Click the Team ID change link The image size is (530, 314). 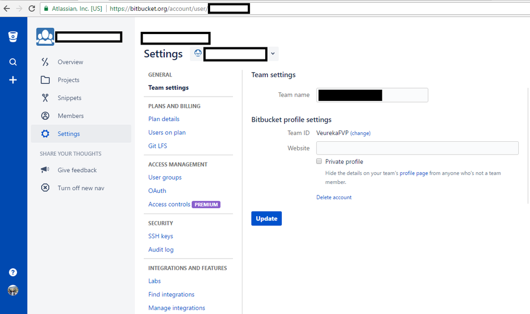pos(360,133)
